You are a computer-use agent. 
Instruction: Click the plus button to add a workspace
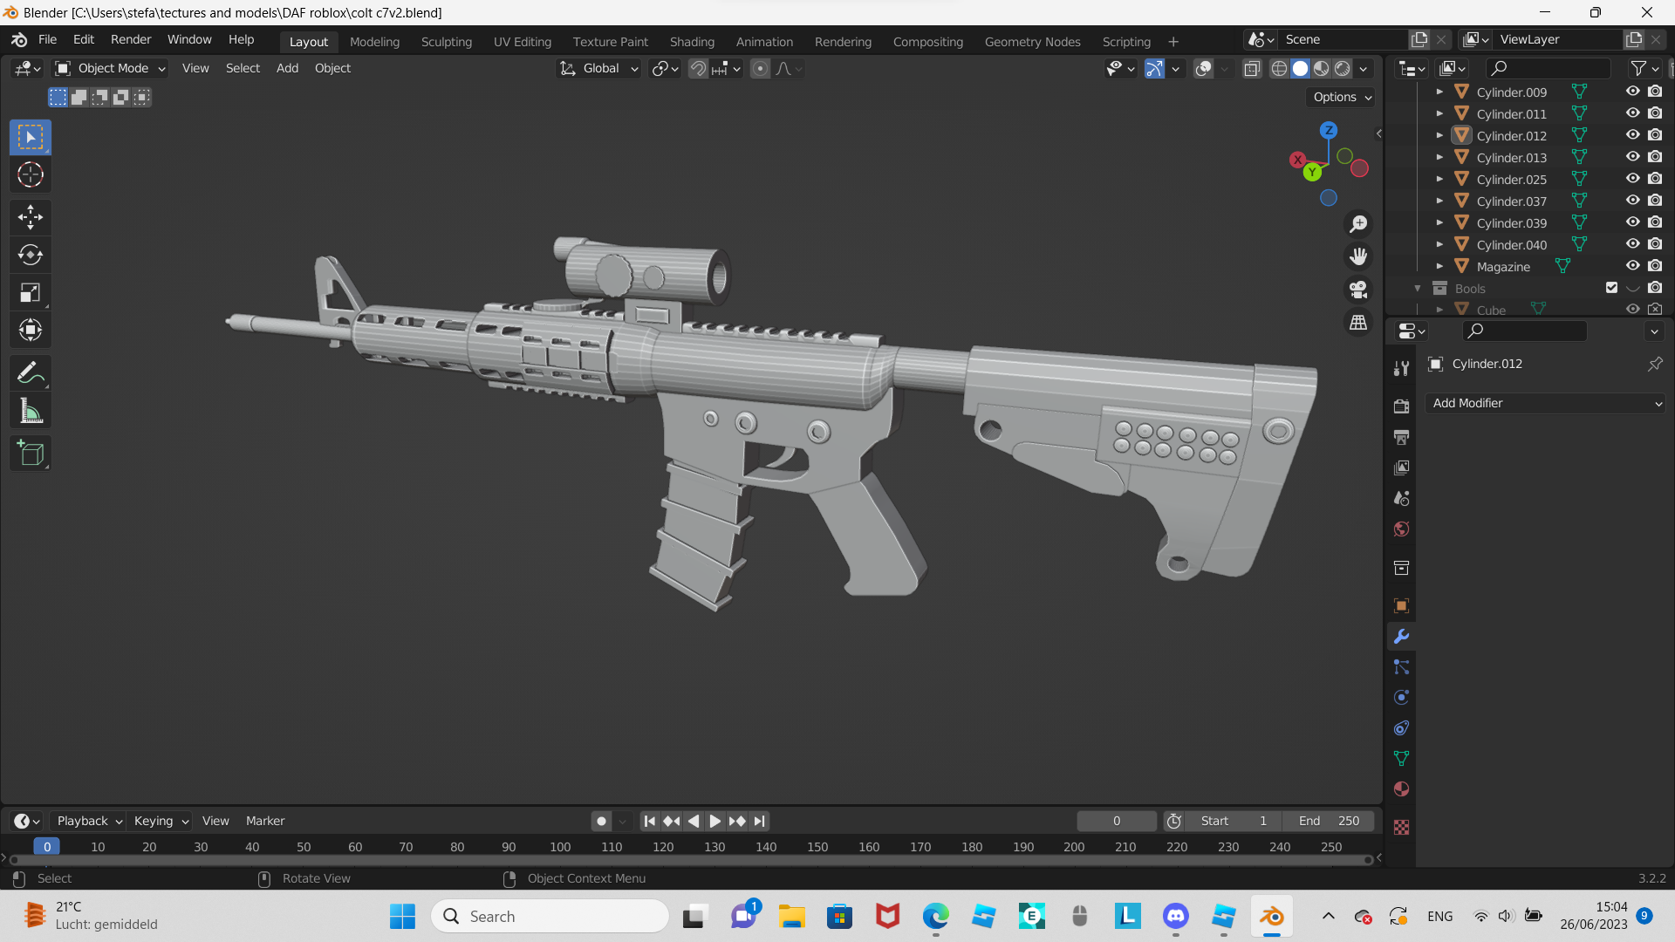click(x=1173, y=41)
